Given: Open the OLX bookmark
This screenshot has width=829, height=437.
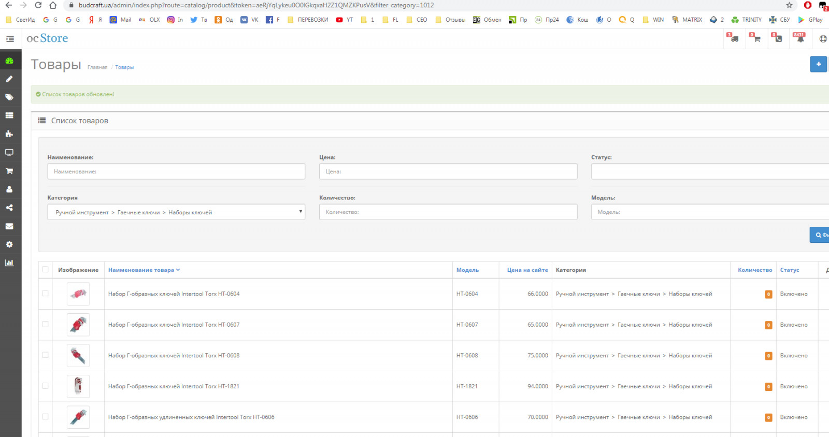Looking at the screenshot, I should (150, 20).
